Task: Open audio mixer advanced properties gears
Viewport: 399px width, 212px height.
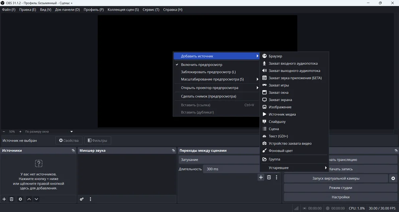Action: [82, 199]
